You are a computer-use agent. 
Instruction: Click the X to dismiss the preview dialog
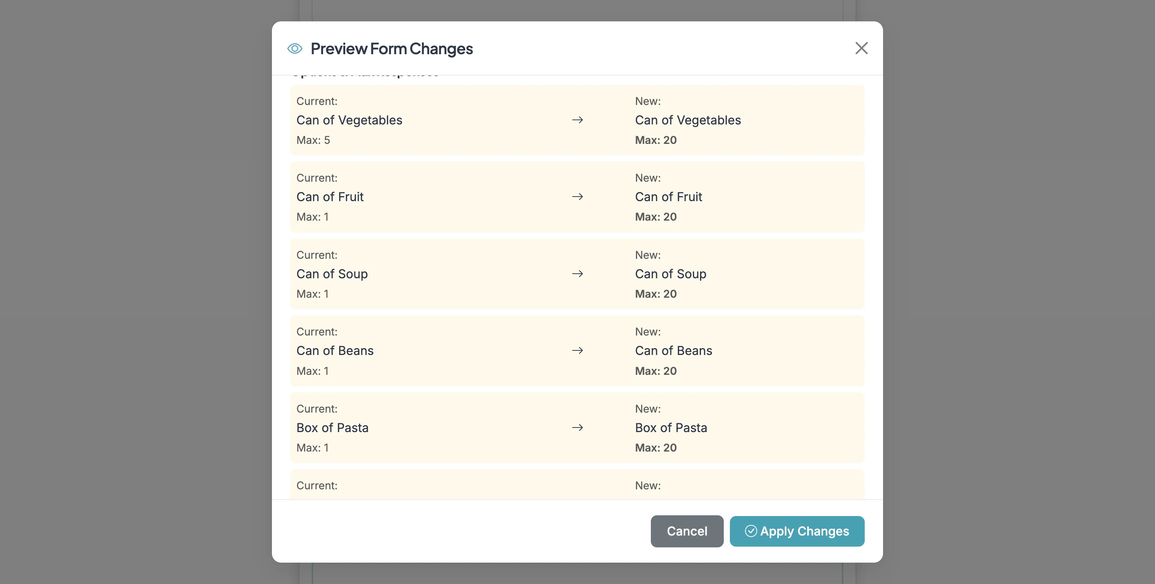point(861,48)
